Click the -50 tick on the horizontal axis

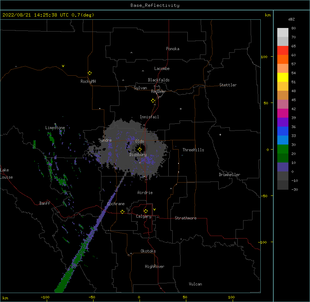92,297
